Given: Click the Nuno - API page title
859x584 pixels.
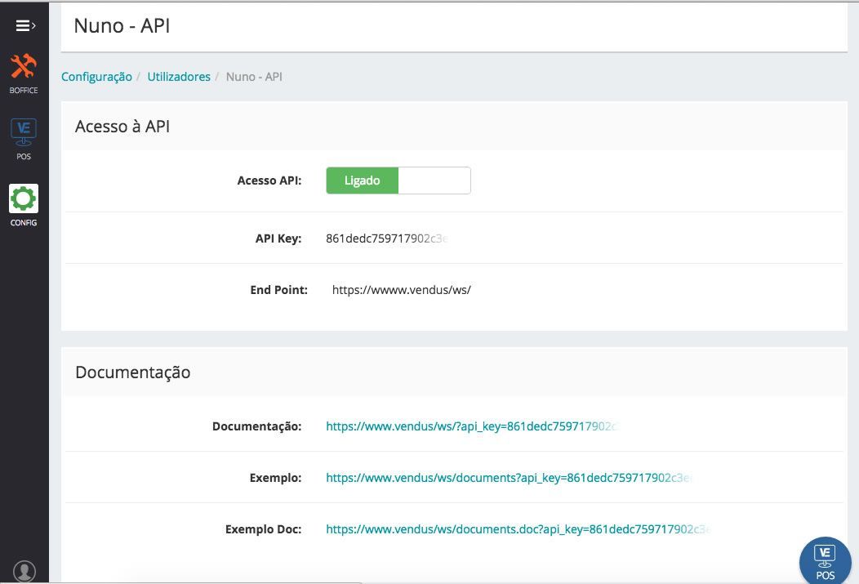Looking at the screenshot, I should coord(122,26).
